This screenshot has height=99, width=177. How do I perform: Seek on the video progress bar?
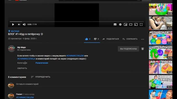(77, 21)
